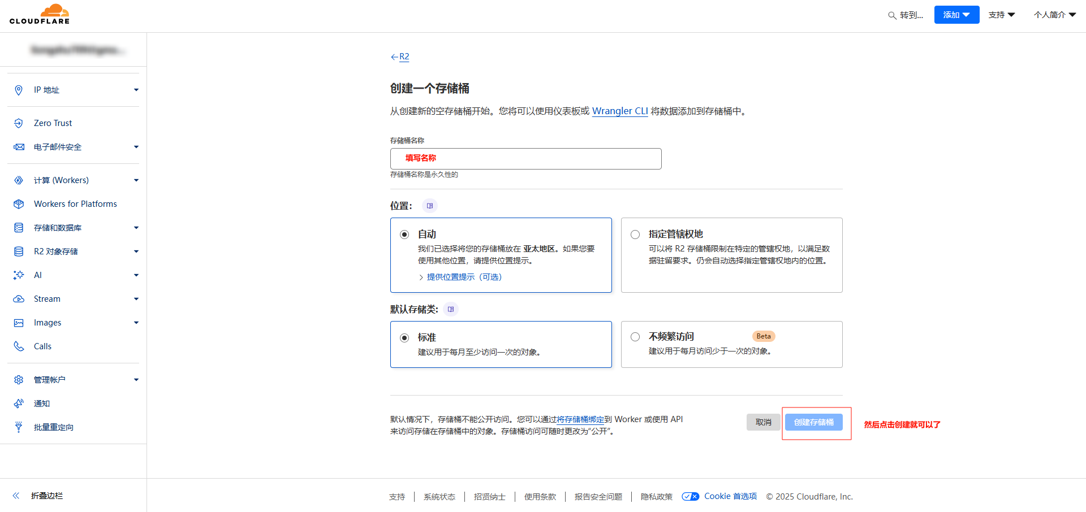Select the Zero Trust sidebar icon
This screenshot has width=1086, height=512.
(x=19, y=123)
